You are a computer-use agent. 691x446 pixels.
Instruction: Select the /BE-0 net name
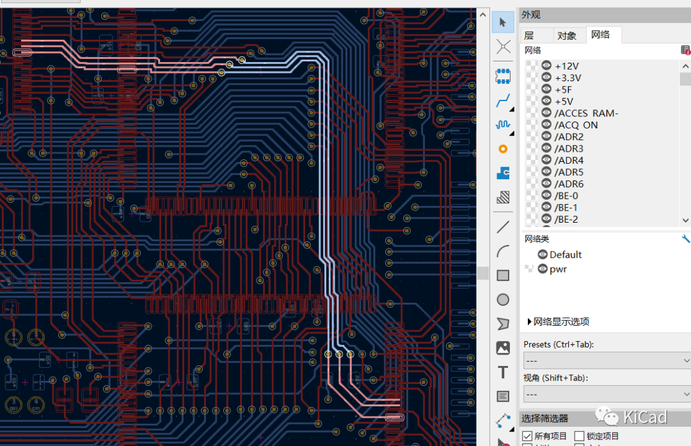(x=566, y=196)
